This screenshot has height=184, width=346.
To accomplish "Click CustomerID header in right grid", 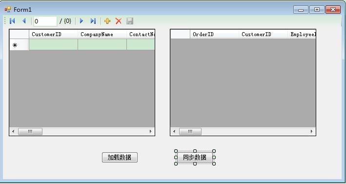I will pos(263,34).
